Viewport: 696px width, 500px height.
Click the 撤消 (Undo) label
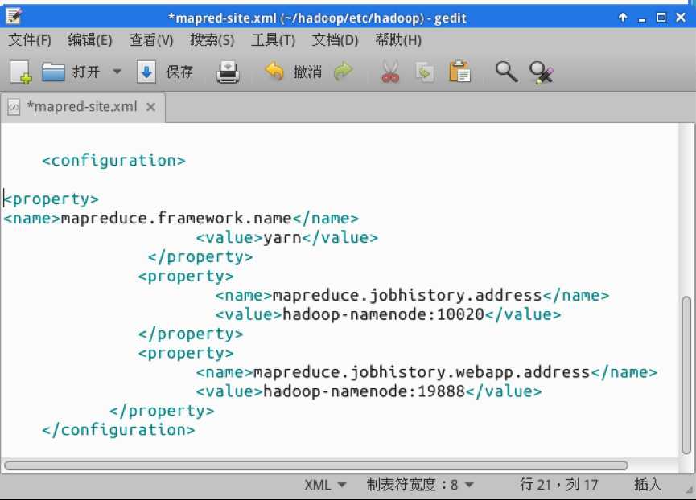307,72
